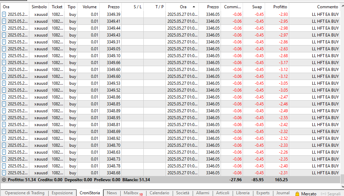This screenshot has height=196, width=344.
Task: Select the order icon of the 3348.95 row
Action: click(4, 118)
